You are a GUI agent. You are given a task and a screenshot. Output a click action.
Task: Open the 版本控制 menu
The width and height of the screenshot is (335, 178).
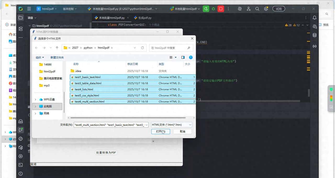coord(70,9)
